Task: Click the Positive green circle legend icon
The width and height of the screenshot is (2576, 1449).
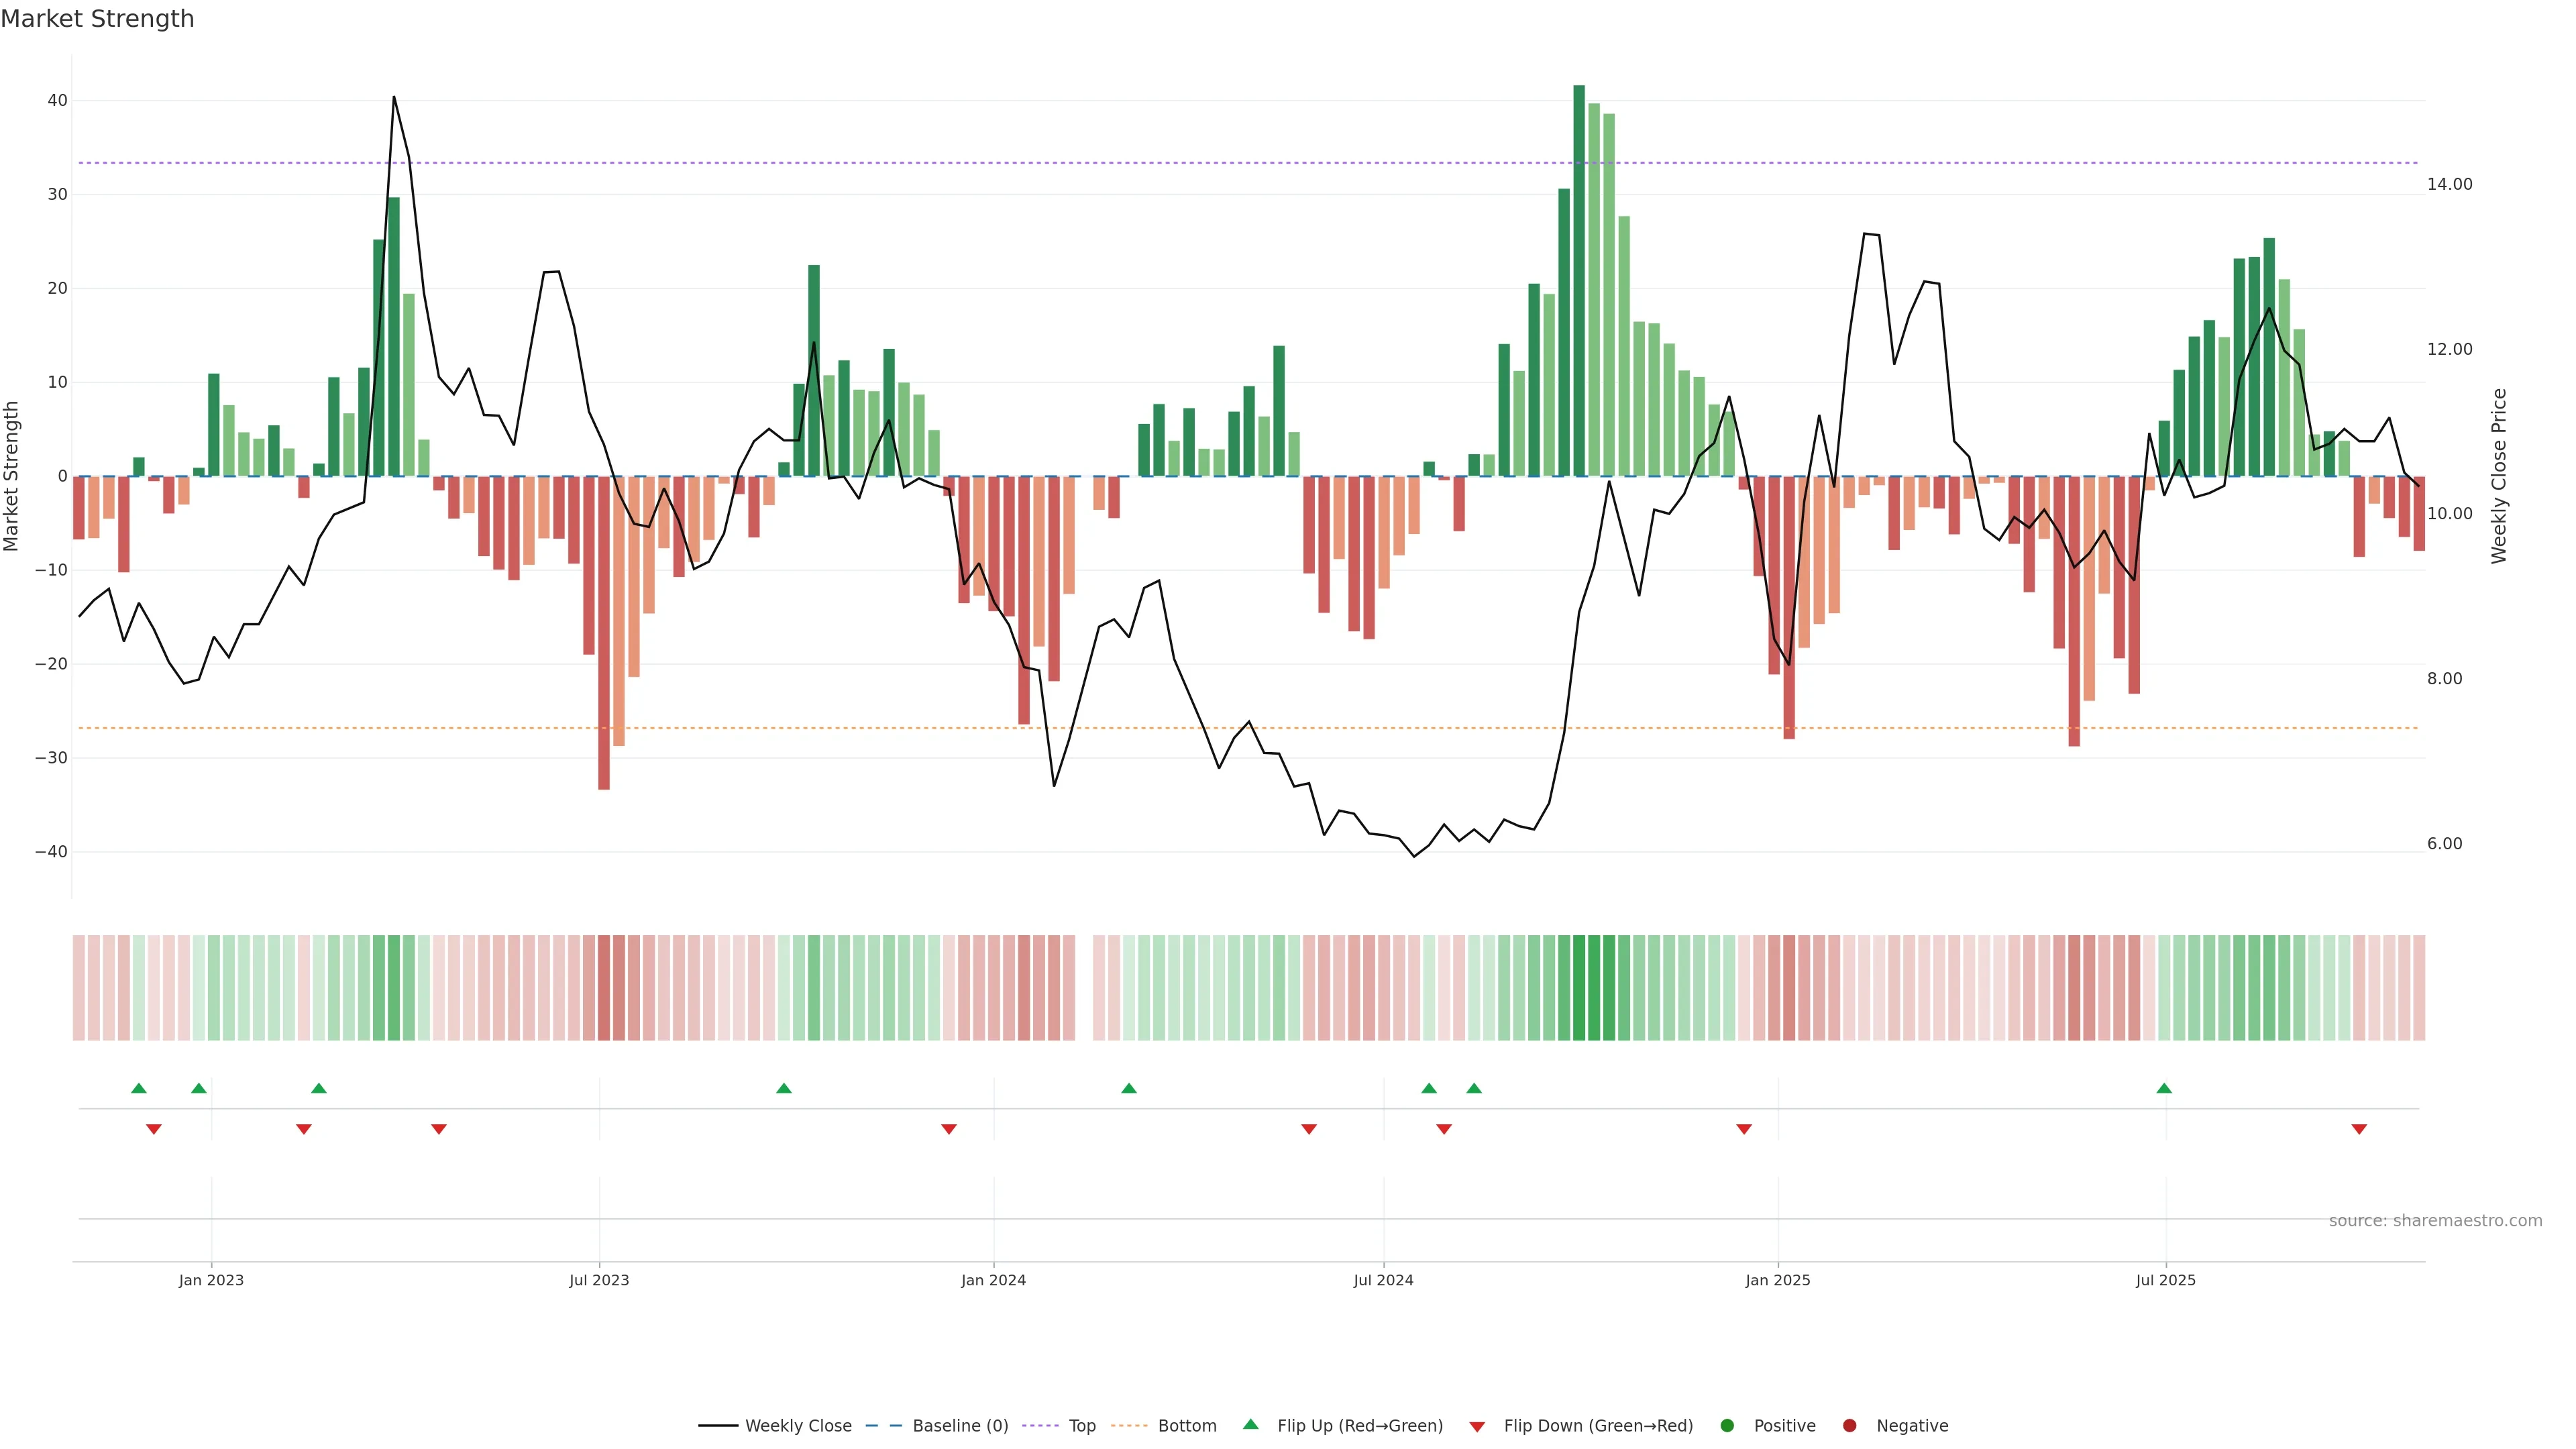Action: [1727, 1426]
